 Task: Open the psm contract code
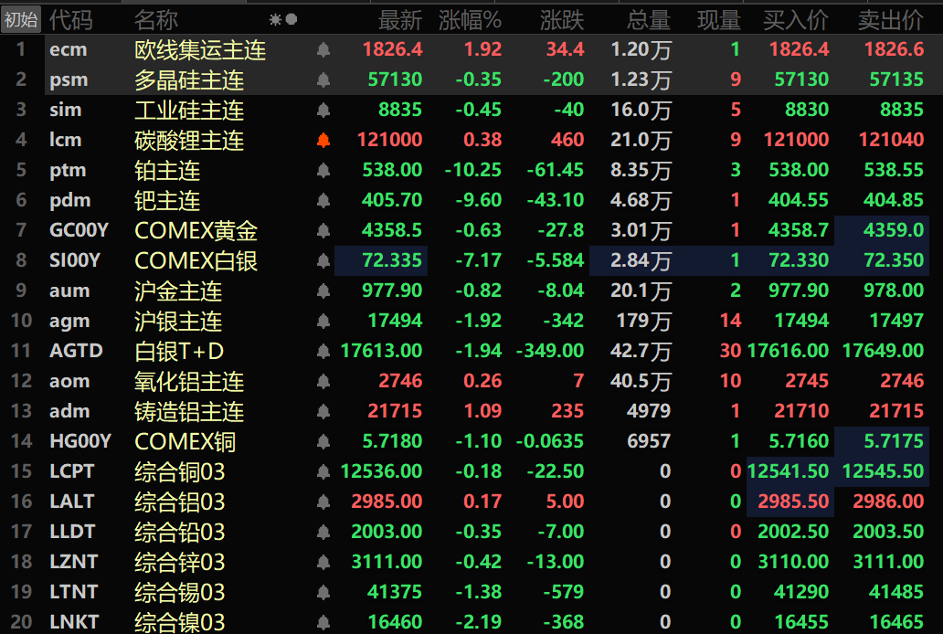(x=69, y=80)
